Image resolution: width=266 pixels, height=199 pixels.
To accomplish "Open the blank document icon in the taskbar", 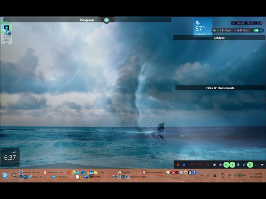I will click(77, 177).
